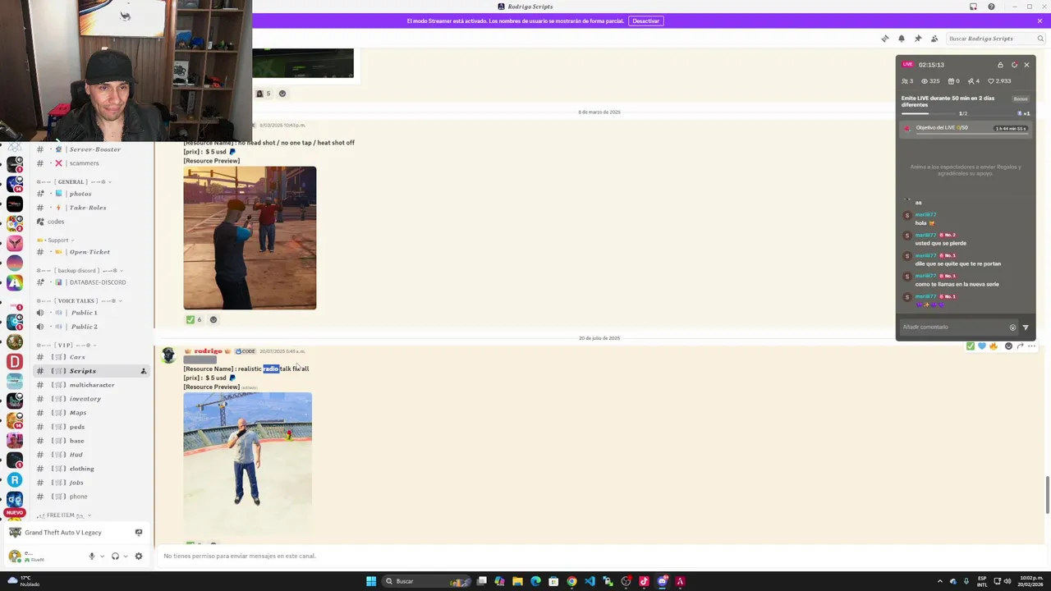Open the server with green A icon
Image resolution: width=1051 pixels, height=591 pixels.
pyautogui.click(x=15, y=282)
